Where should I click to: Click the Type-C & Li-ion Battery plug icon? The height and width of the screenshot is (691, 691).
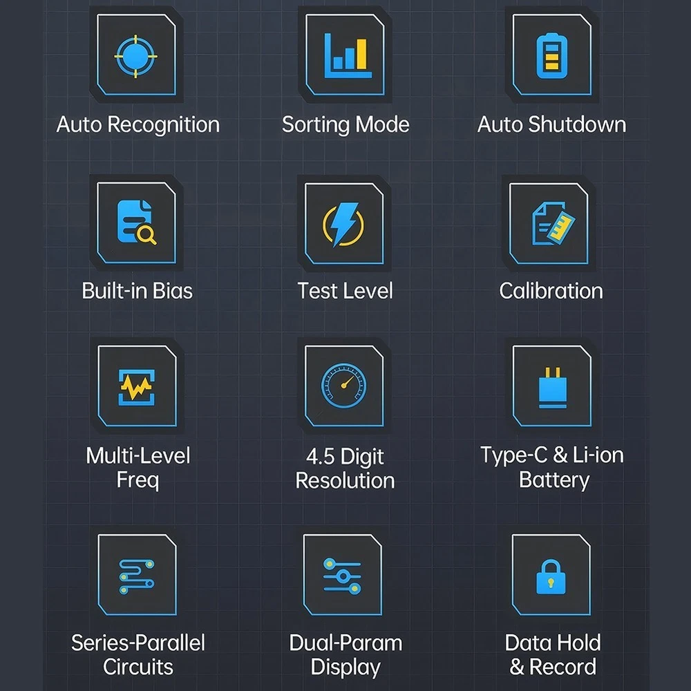coord(551,386)
